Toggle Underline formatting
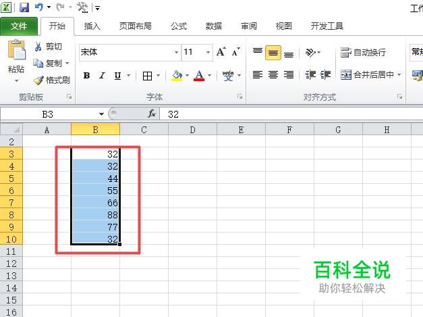The height and width of the screenshot is (317, 423). (117, 76)
